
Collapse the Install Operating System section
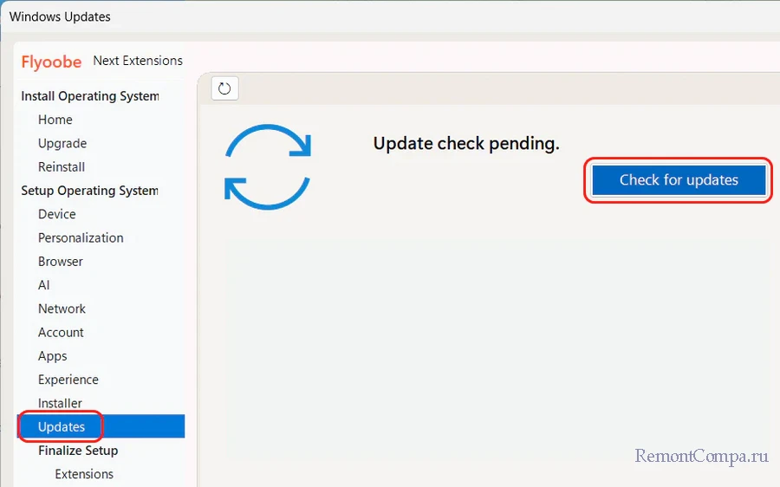(x=89, y=96)
